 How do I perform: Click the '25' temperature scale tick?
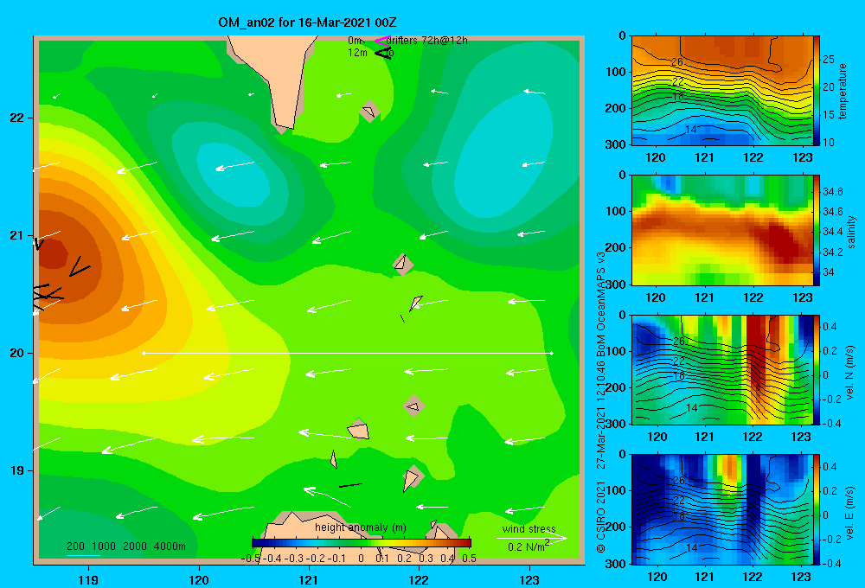[829, 59]
